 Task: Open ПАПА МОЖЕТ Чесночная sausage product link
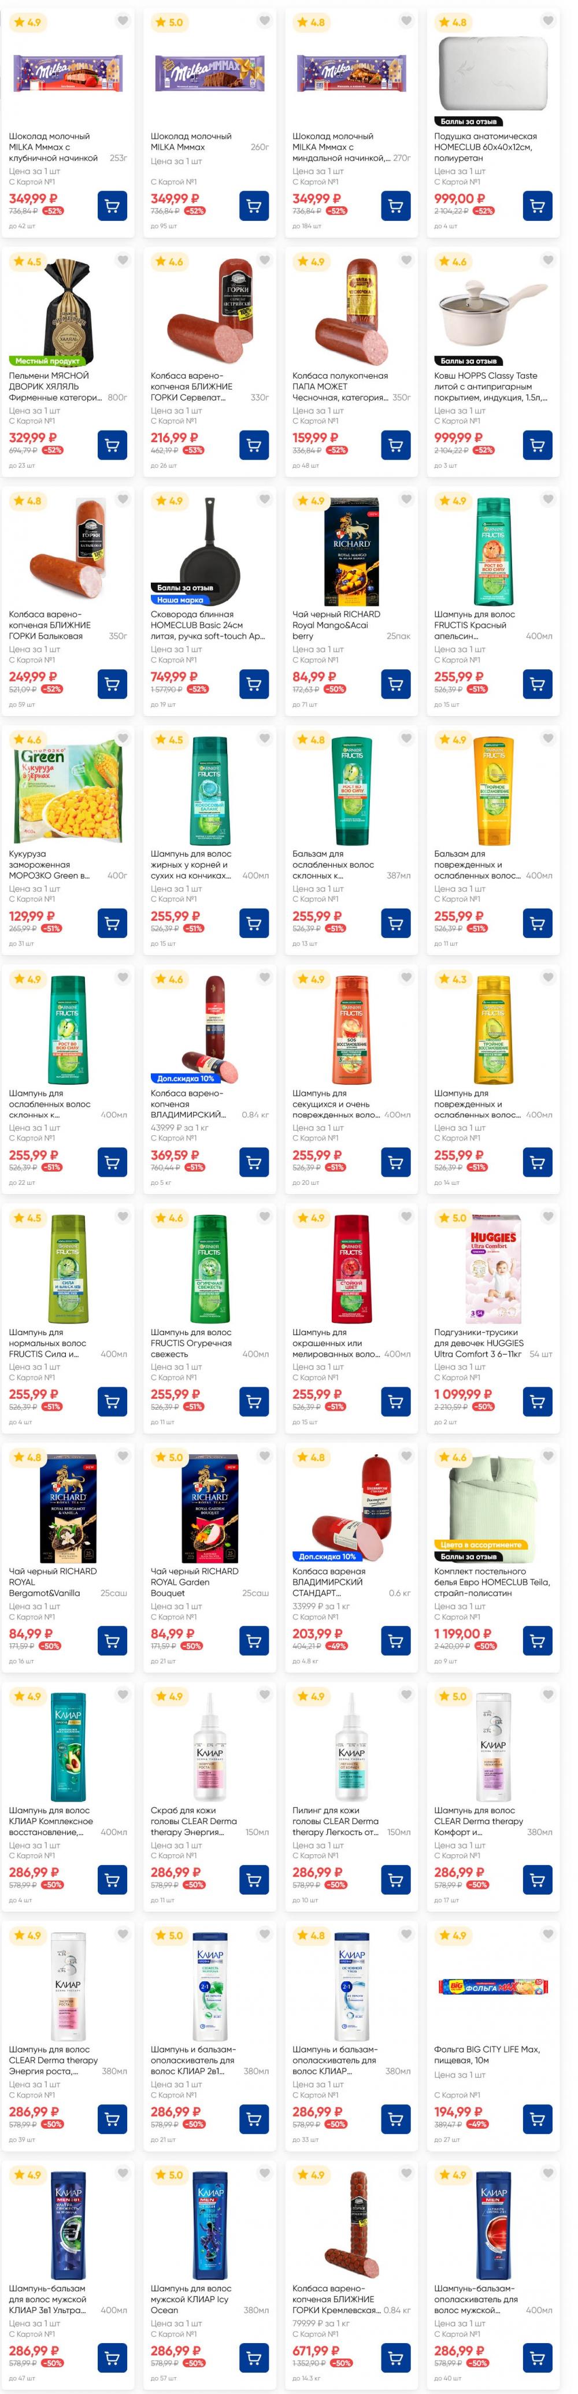tap(339, 386)
